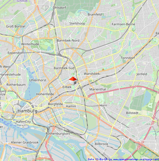
Task: Select the HafenCity label
Action: pos(23,122)
